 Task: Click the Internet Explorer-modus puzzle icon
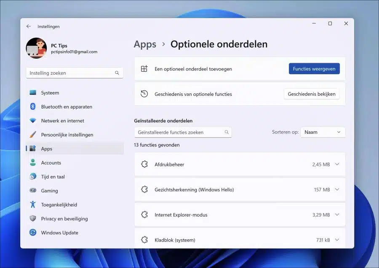pos(144,215)
